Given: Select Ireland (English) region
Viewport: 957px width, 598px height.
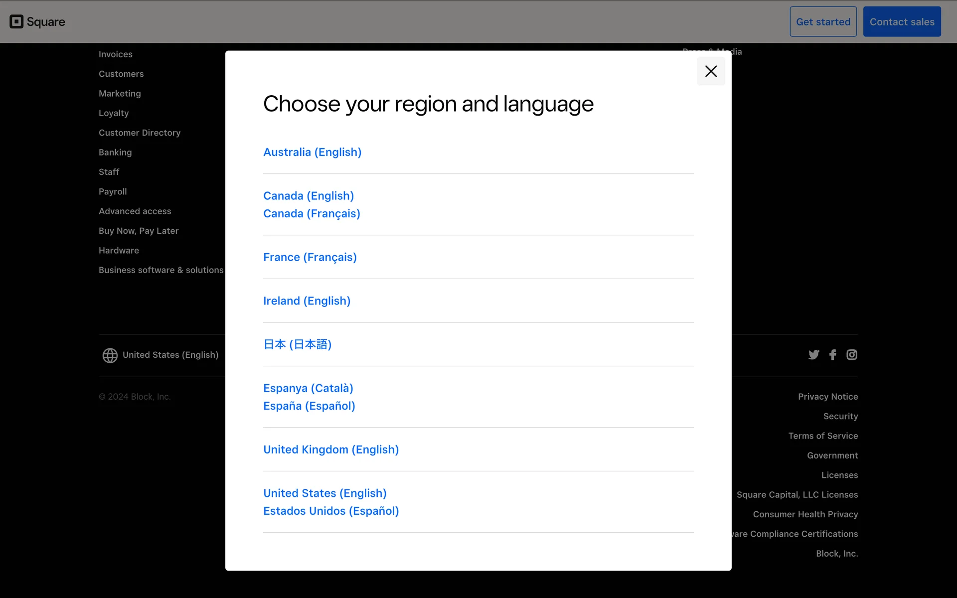Looking at the screenshot, I should tap(307, 301).
